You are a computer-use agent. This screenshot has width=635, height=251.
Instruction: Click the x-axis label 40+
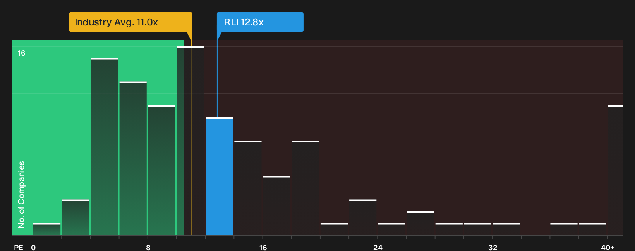[608, 247]
